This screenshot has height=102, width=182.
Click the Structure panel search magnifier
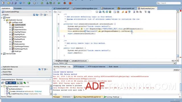(x=28, y=83)
